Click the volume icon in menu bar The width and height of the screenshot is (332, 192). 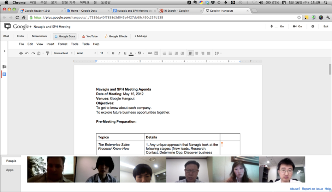pos(261,2)
